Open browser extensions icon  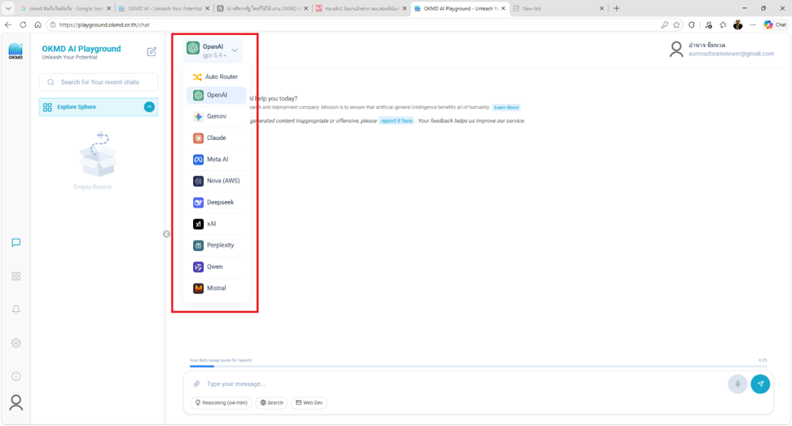point(692,24)
